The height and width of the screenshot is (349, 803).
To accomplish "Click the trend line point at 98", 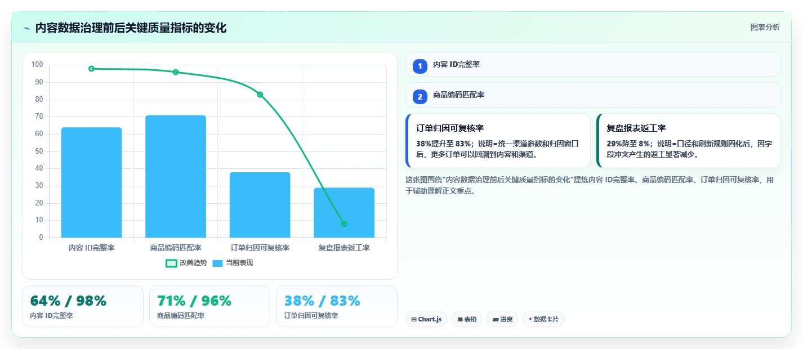I will (x=91, y=69).
